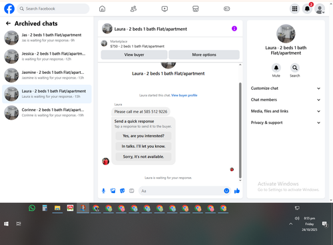Open WhatsApp from the taskbar
This screenshot has width=333, height=245.
[x=32, y=208]
